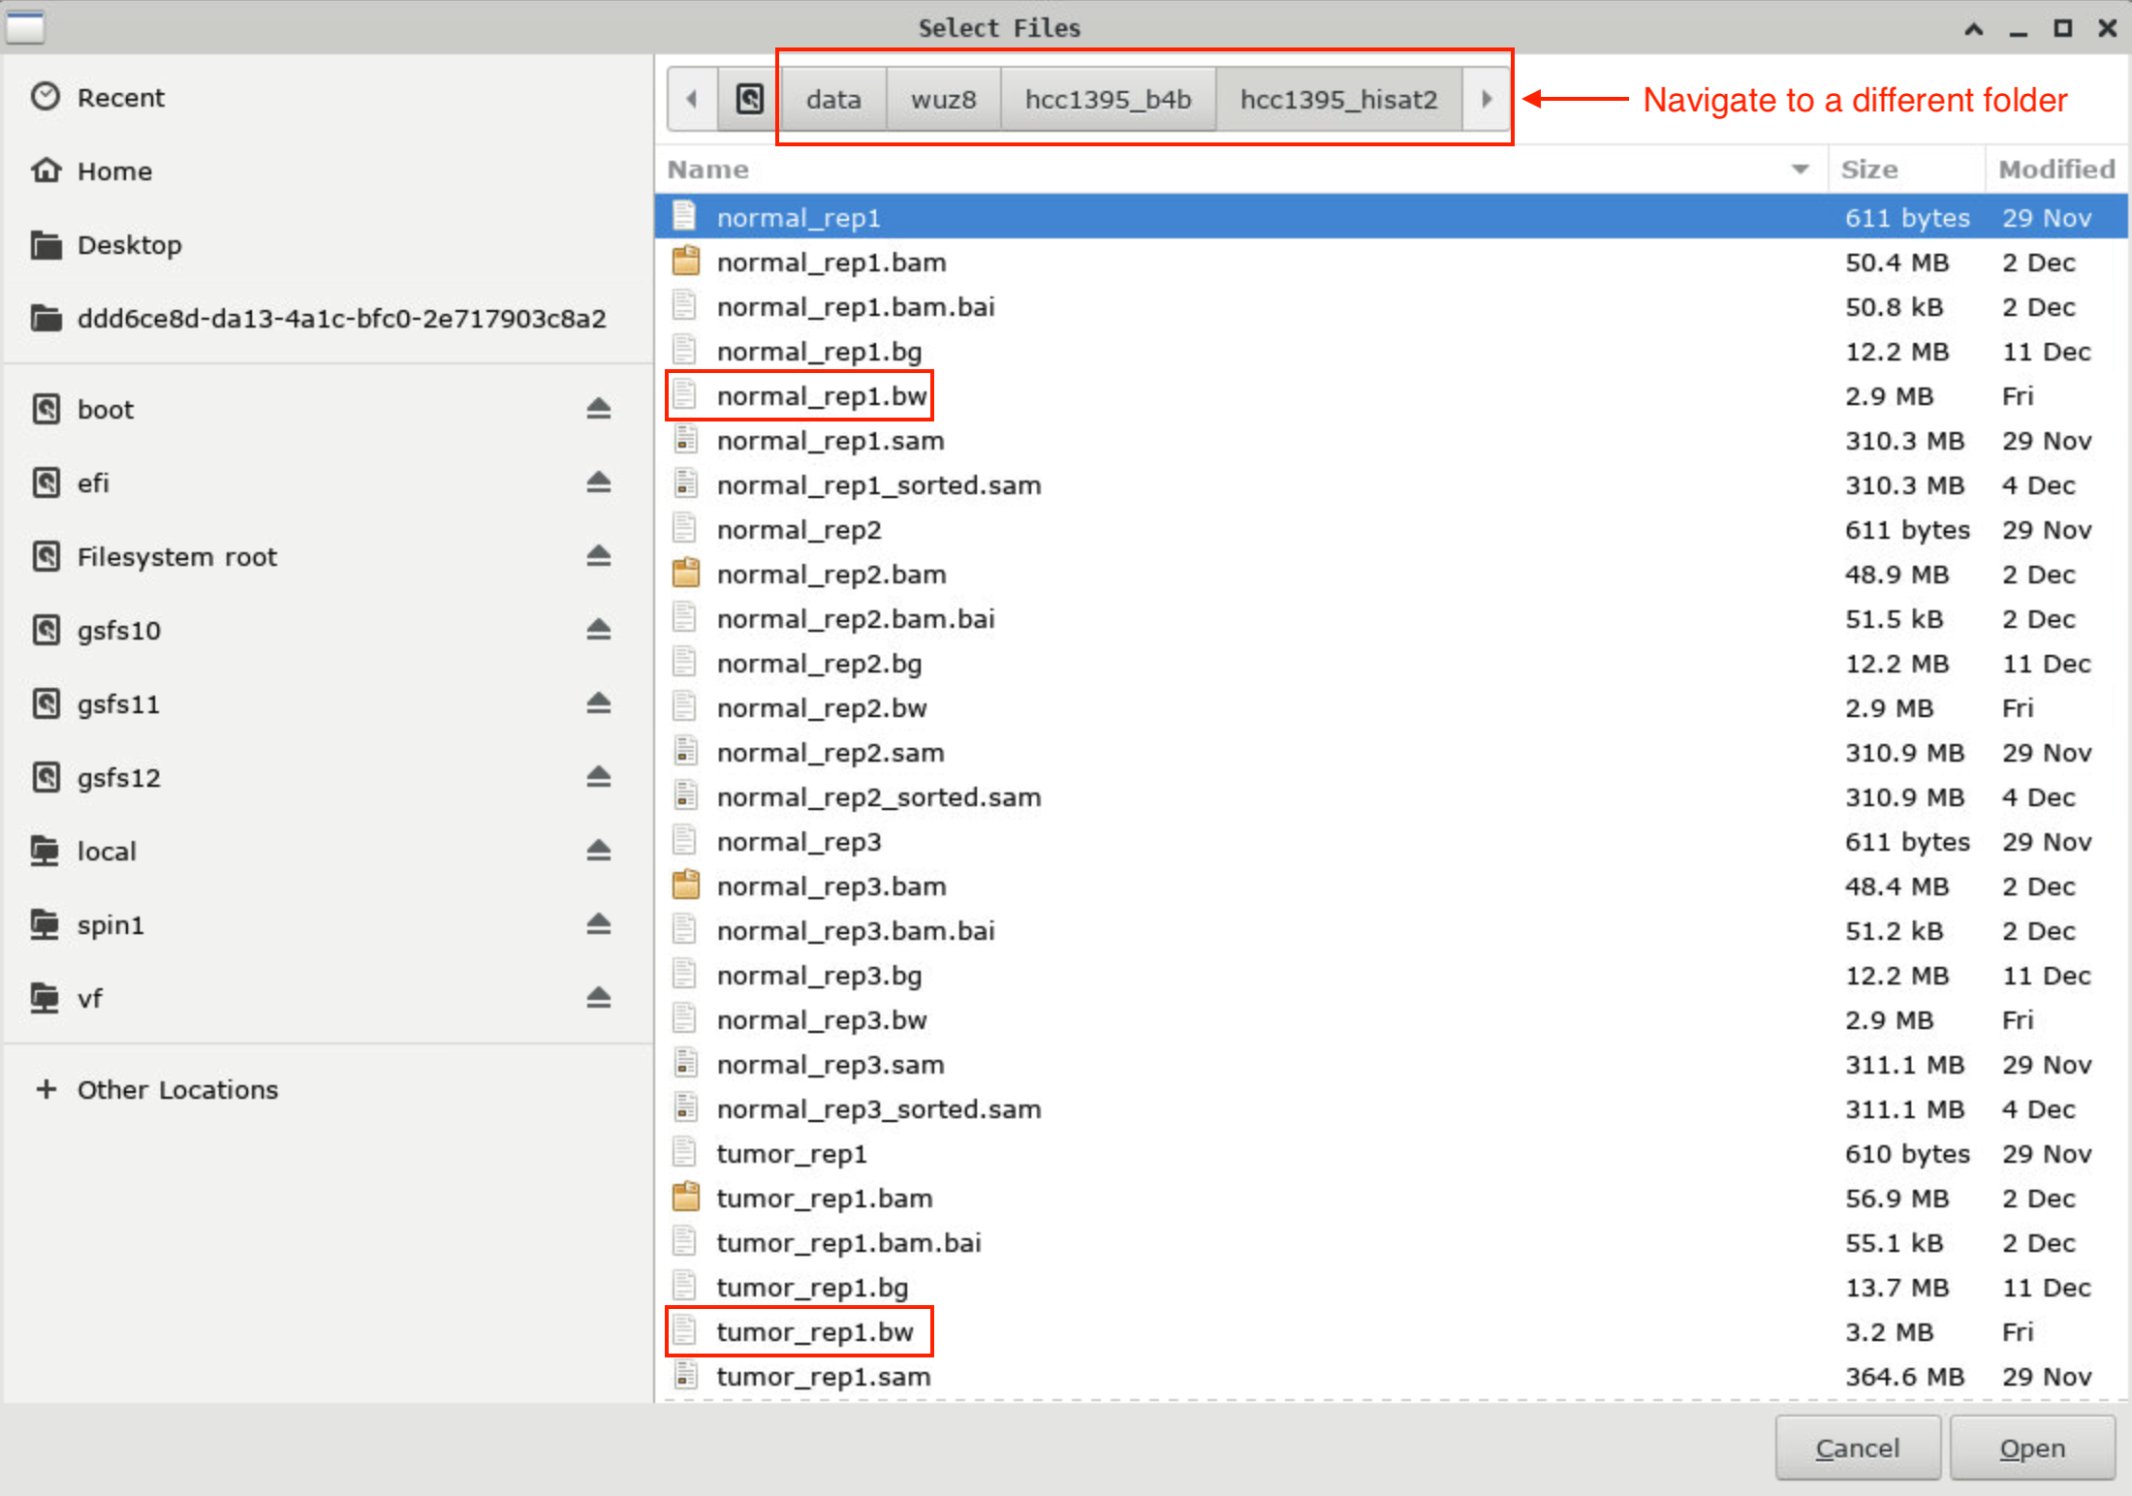Eject the vf network mount
This screenshot has width=2132, height=1496.
598,998
